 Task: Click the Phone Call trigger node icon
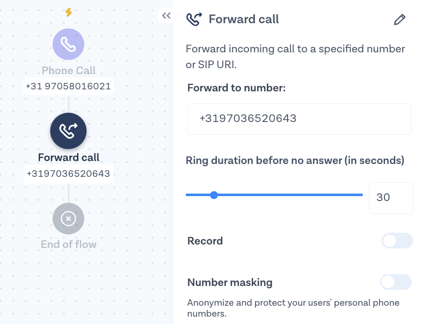(x=68, y=44)
